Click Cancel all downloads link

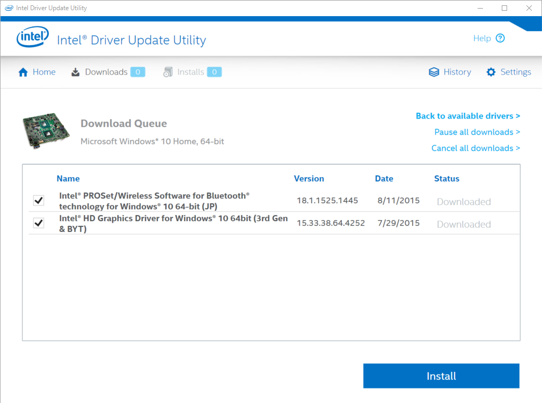tap(475, 148)
